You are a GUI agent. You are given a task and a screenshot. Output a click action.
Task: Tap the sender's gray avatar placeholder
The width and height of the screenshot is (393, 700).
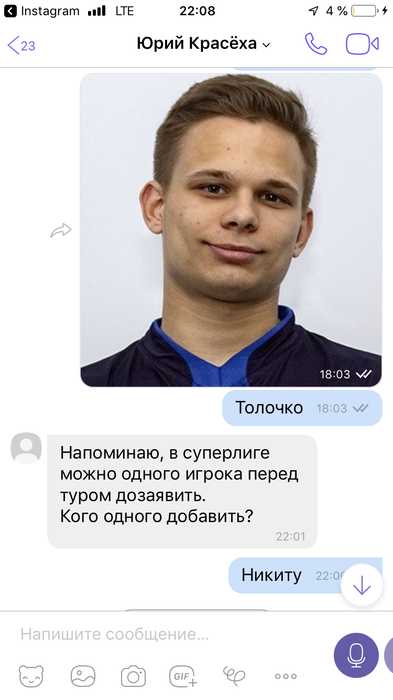click(x=26, y=448)
